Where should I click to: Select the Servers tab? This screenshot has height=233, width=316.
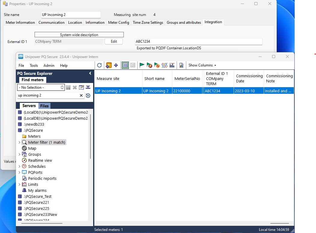click(29, 106)
